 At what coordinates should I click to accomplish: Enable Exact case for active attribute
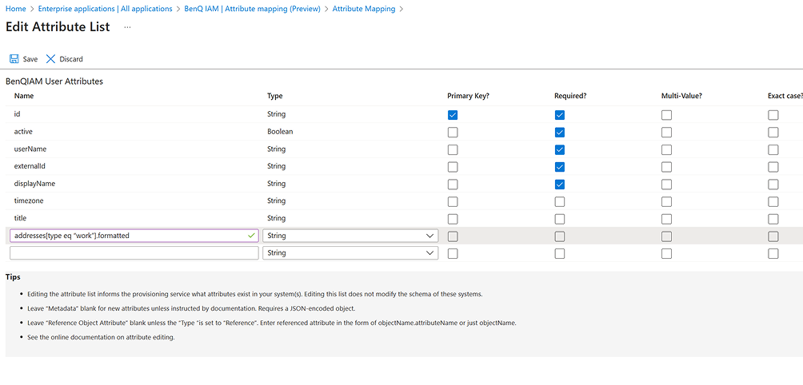tap(773, 132)
